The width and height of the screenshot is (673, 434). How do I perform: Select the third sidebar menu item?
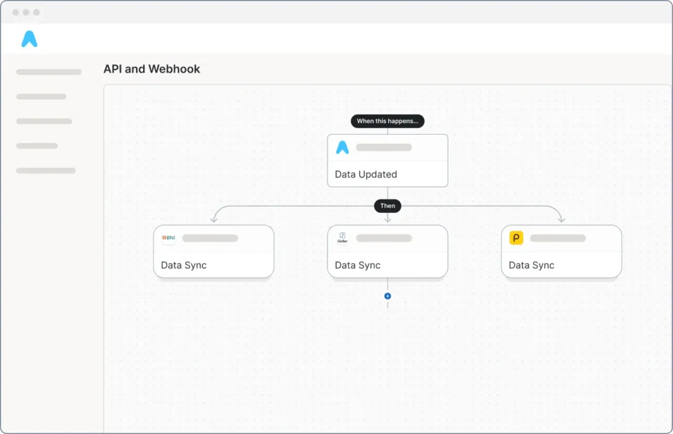[x=44, y=121]
